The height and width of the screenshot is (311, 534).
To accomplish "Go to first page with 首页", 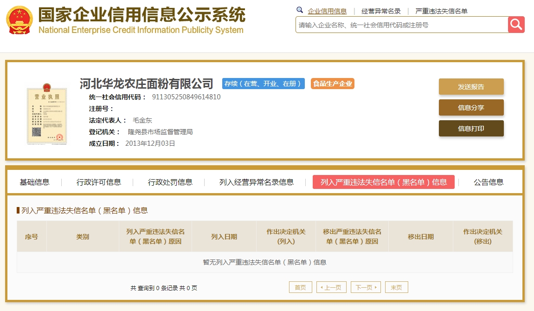I will (300, 287).
